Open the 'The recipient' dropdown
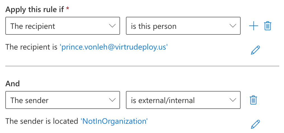 pos(63,26)
